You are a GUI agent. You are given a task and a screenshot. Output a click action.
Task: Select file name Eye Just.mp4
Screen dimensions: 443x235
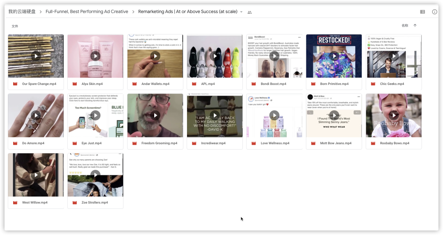point(91,143)
